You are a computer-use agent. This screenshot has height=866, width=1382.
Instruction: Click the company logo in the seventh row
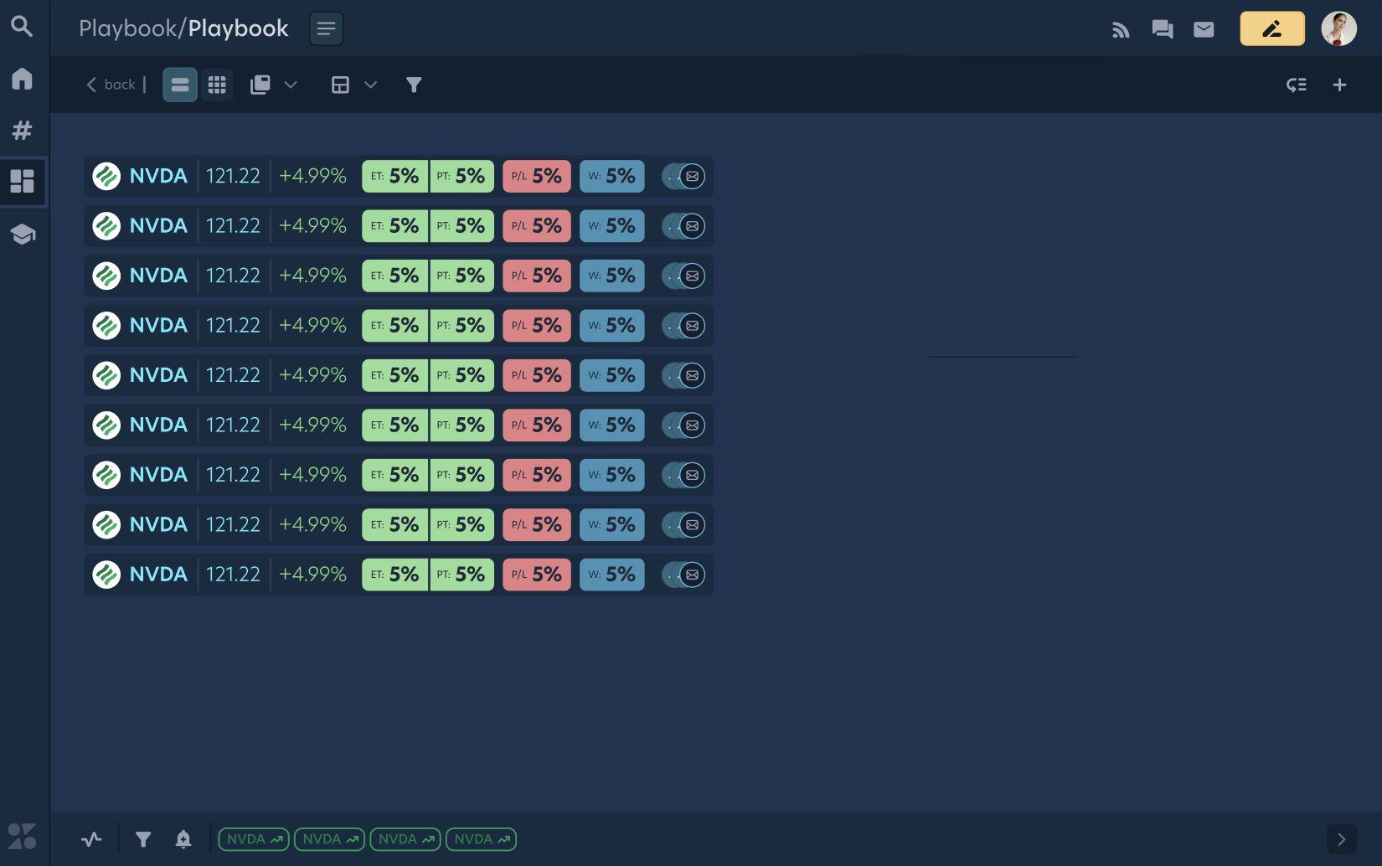point(106,476)
